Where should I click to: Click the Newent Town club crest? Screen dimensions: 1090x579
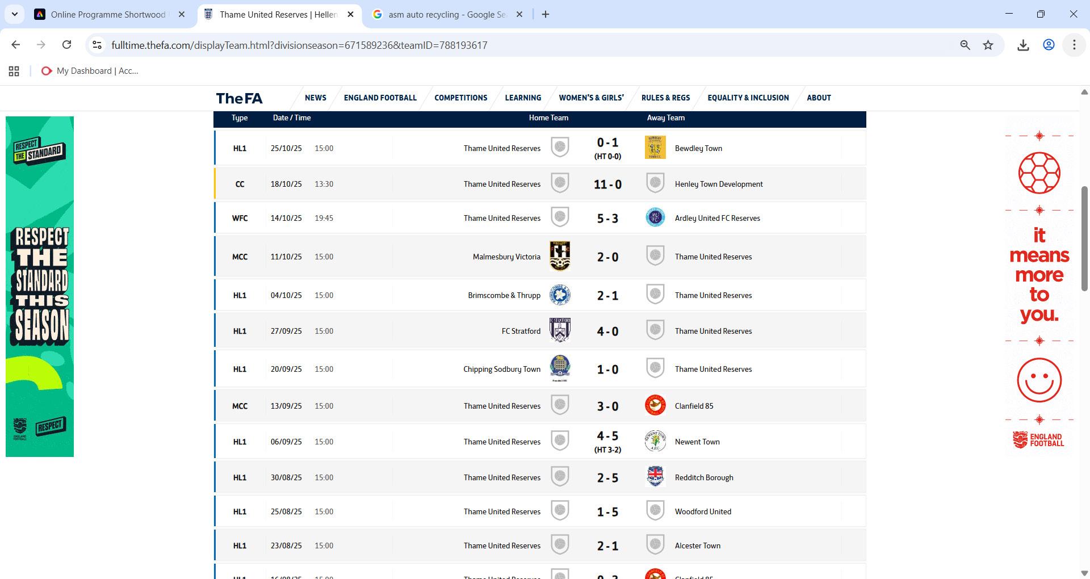pyautogui.click(x=655, y=441)
